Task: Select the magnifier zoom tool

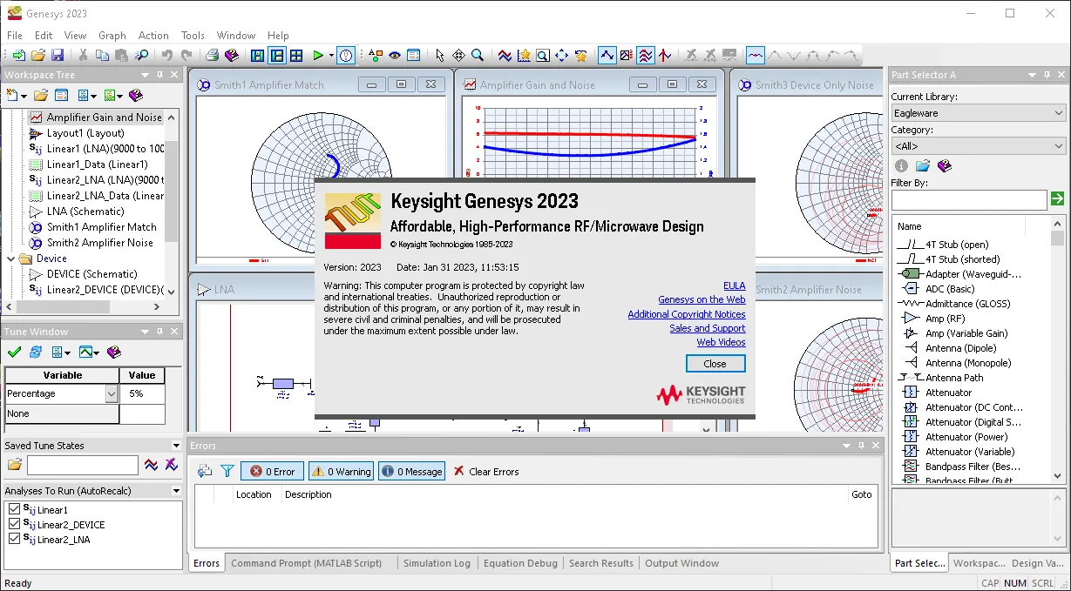Action: point(478,56)
